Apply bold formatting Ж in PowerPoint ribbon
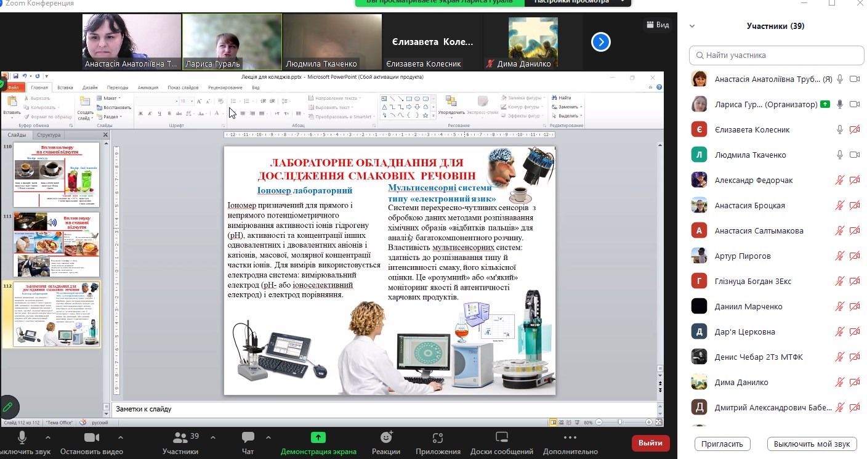The width and height of the screenshot is (867, 459). point(140,113)
